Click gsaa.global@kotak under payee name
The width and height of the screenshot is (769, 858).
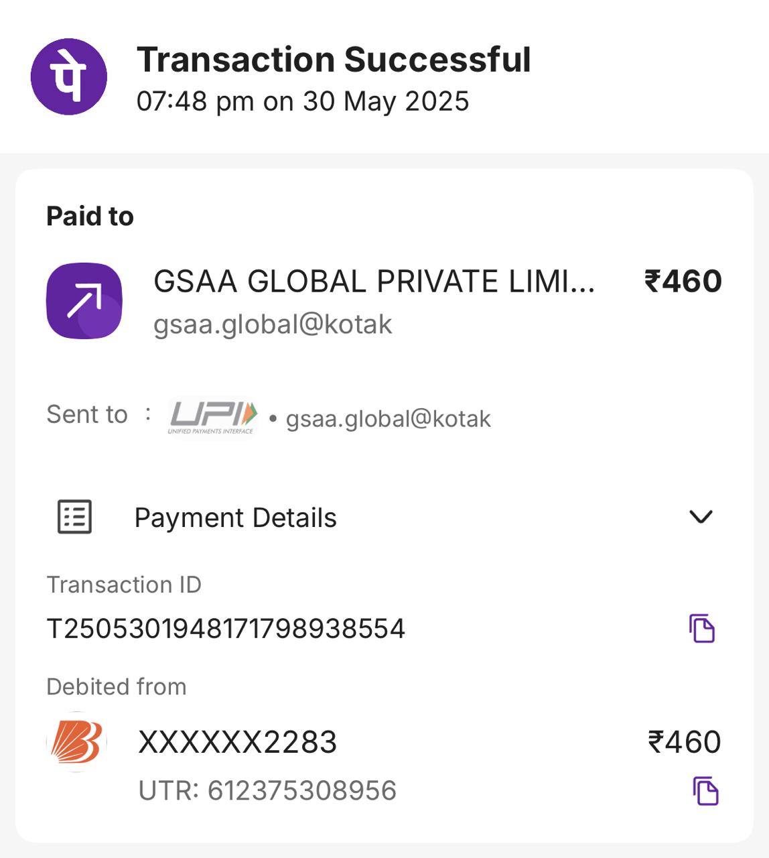pyautogui.click(x=273, y=324)
